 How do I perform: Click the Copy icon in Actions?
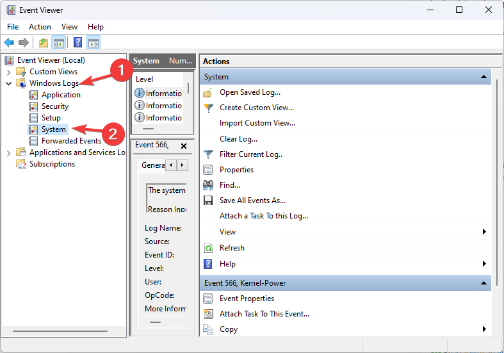tap(208, 329)
